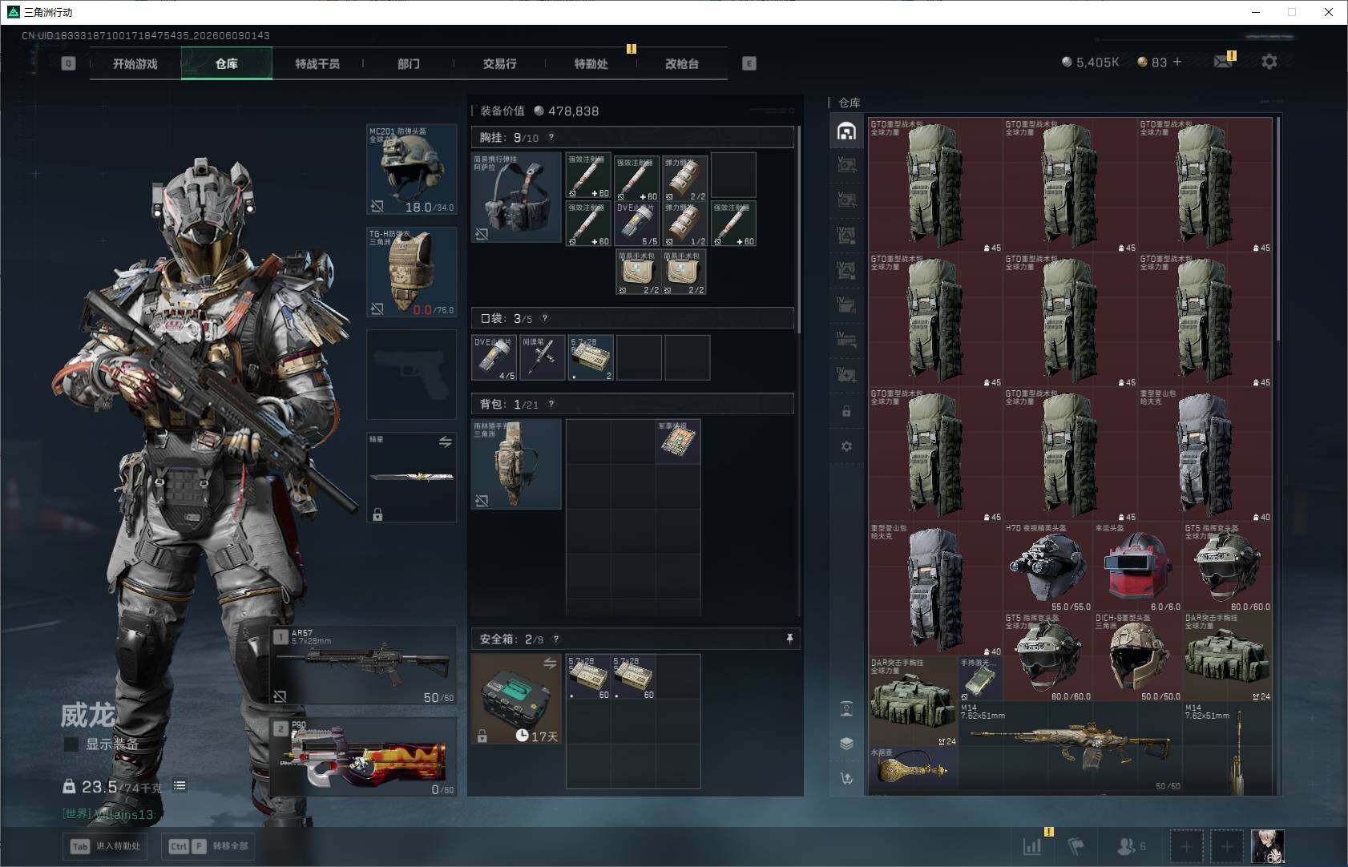Select the 简易携行弹挂 chest rig item

click(516, 197)
